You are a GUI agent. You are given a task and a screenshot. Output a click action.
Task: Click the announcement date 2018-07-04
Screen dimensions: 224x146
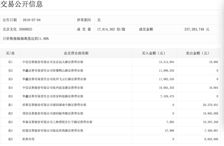pyautogui.click(x=31, y=20)
